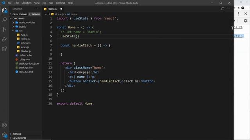
Task: Open the Selection menu
Action: click(x=27, y=3)
